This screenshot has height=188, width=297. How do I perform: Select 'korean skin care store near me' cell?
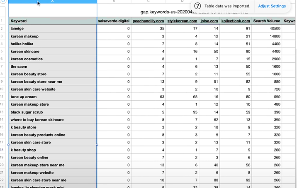(53, 180)
